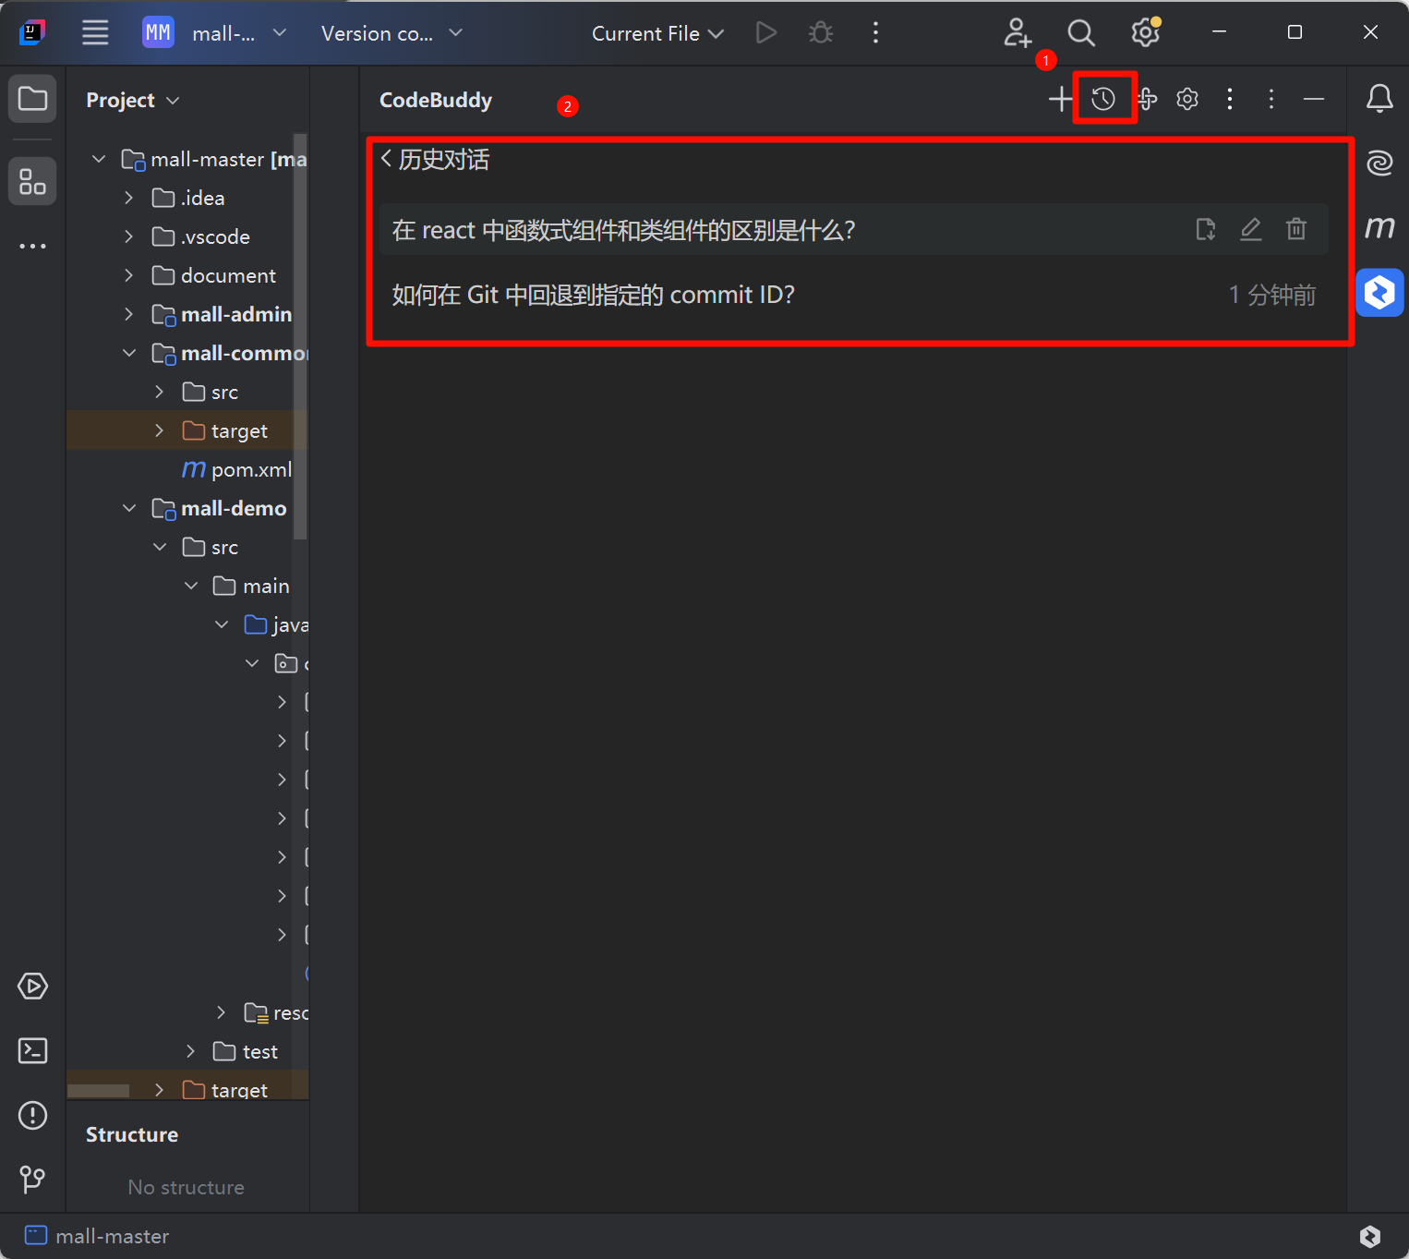Export the react conversation via file icon
The height and width of the screenshot is (1259, 1409).
coord(1206,229)
